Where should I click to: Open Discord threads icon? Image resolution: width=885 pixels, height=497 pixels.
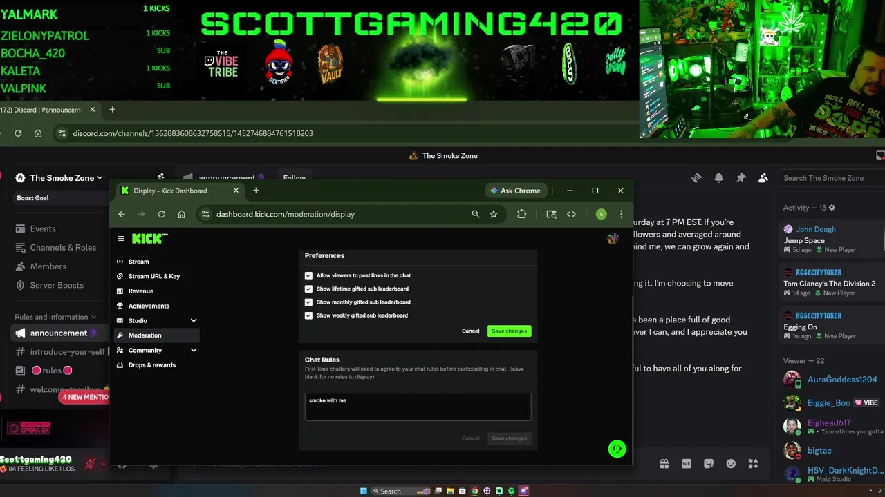pyautogui.click(x=696, y=178)
